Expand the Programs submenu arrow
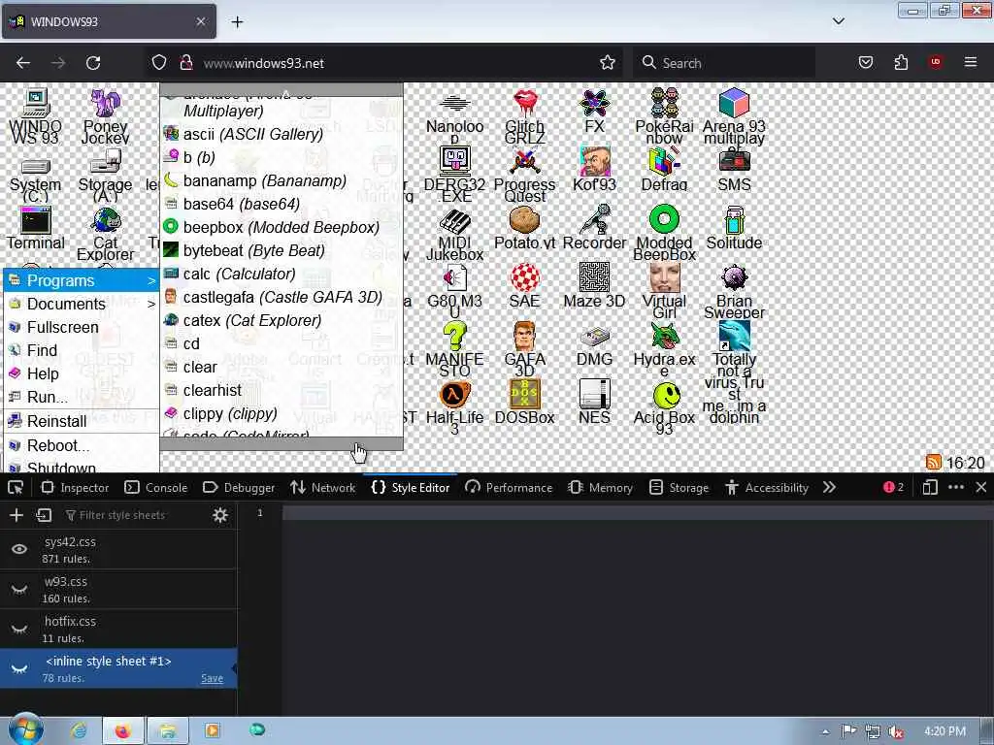The image size is (994, 745). point(151,280)
